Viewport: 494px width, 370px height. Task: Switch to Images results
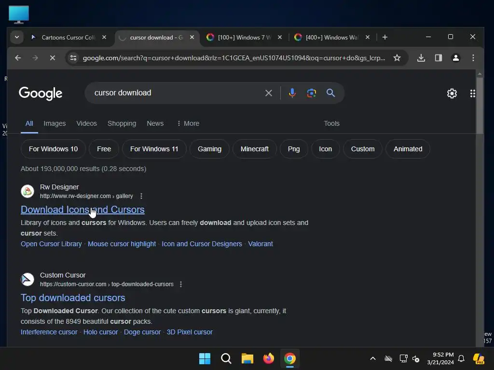pos(55,124)
